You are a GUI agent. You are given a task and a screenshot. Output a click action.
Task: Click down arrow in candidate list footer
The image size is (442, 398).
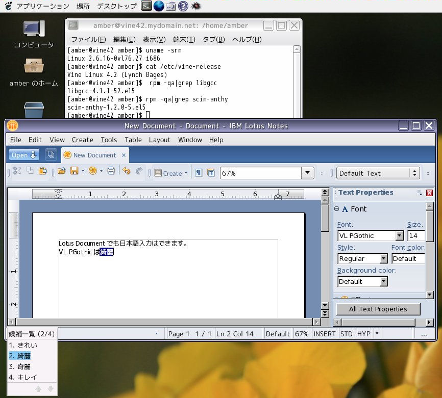coord(51,389)
